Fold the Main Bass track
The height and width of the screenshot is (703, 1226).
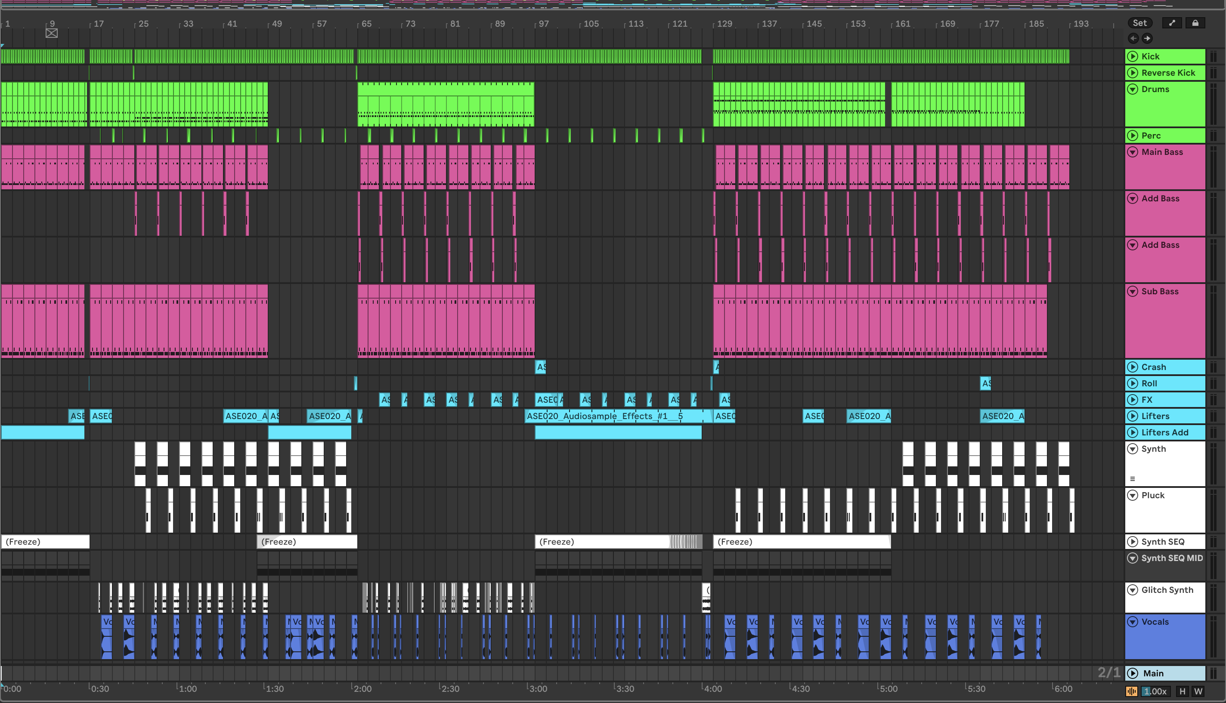click(x=1132, y=152)
